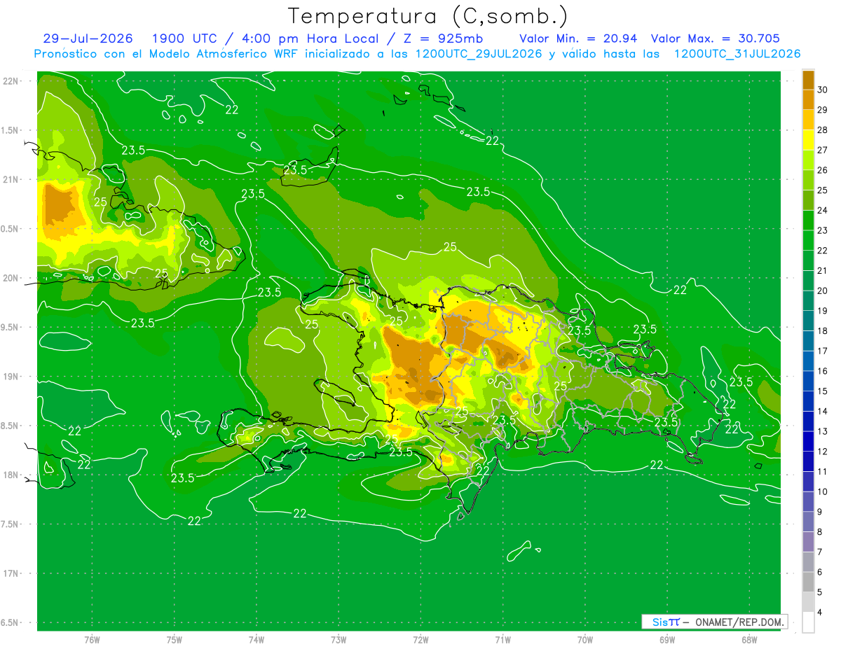Screen dimensions: 841x649
Task: Pick the orange colorbar band between 29 and 30
Action: pos(808,100)
